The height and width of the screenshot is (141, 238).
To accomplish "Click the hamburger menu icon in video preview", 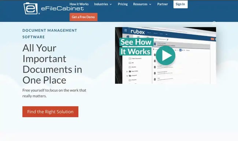I will click(x=126, y=30).
